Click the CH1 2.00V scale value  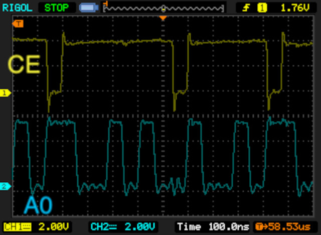click(x=54, y=227)
